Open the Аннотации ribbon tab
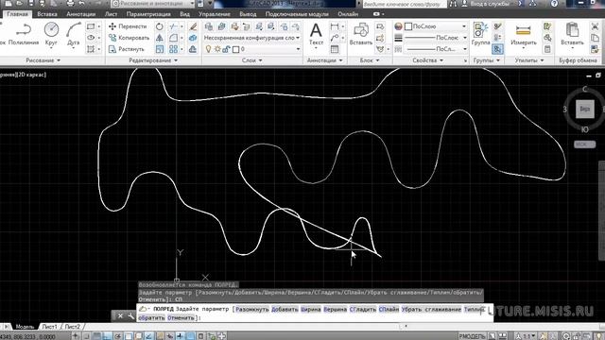Image resolution: width=605 pixels, height=340 pixels. pos(81,14)
